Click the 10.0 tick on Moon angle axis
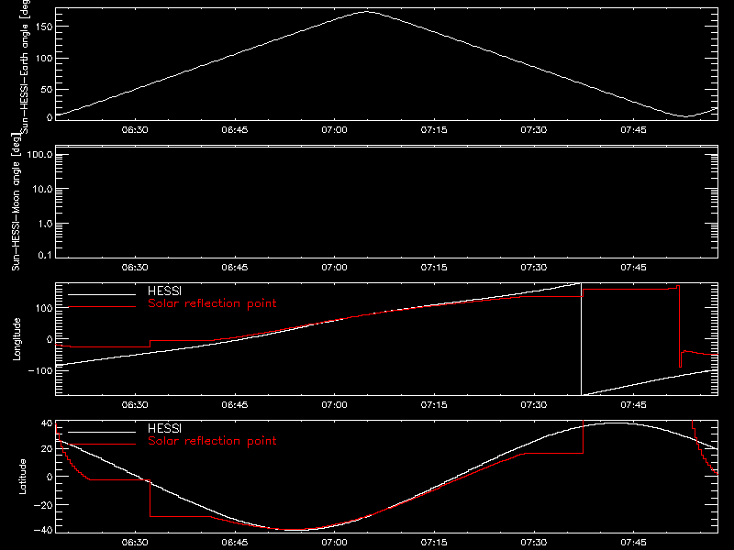 coord(42,190)
